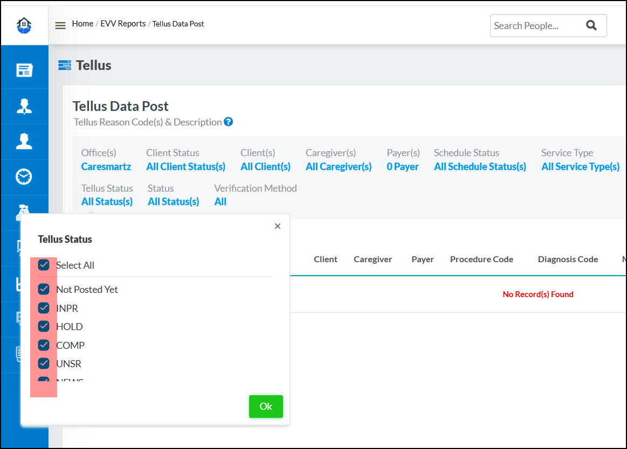Open the dashboard news icon in sidebar
The width and height of the screenshot is (627, 449).
click(24, 71)
